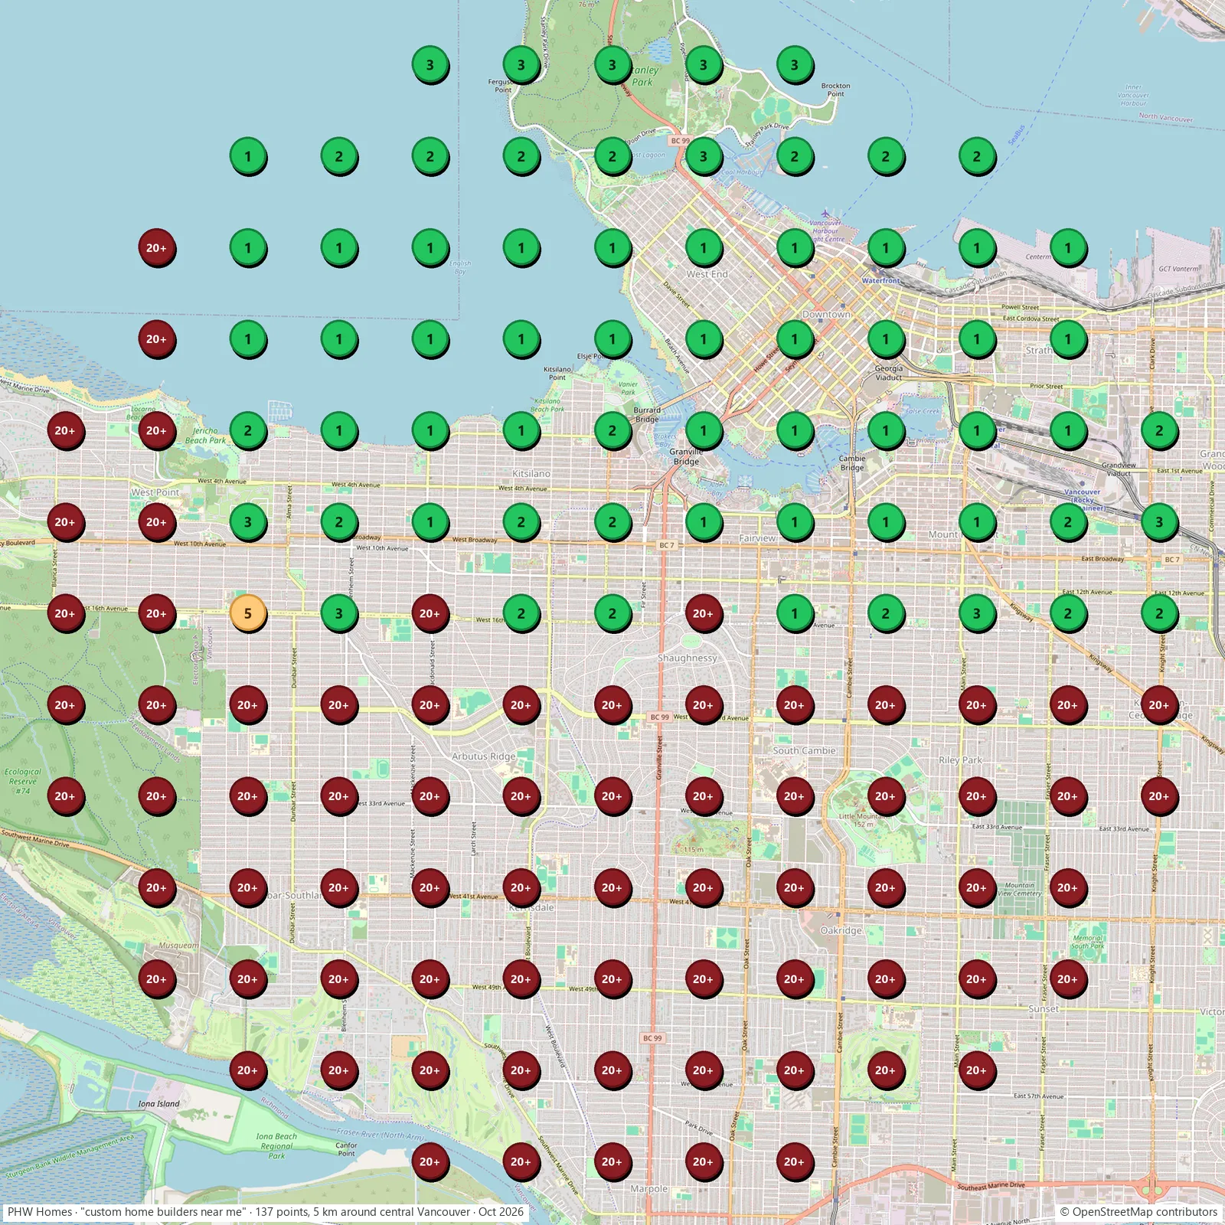The width and height of the screenshot is (1225, 1225).
Task: Open the rank 3 marker on Stanley Park label
Action: [x=612, y=65]
